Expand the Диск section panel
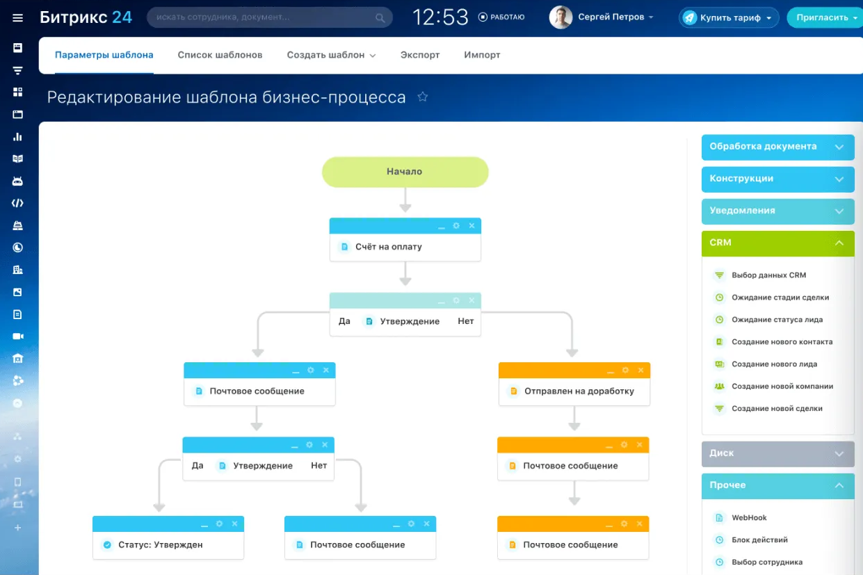Image resolution: width=863 pixels, height=575 pixels. tap(839, 453)
